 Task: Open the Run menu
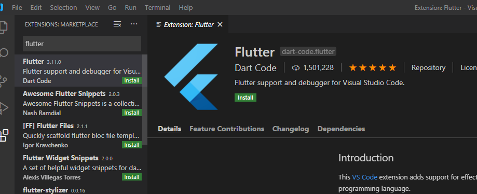130,8
